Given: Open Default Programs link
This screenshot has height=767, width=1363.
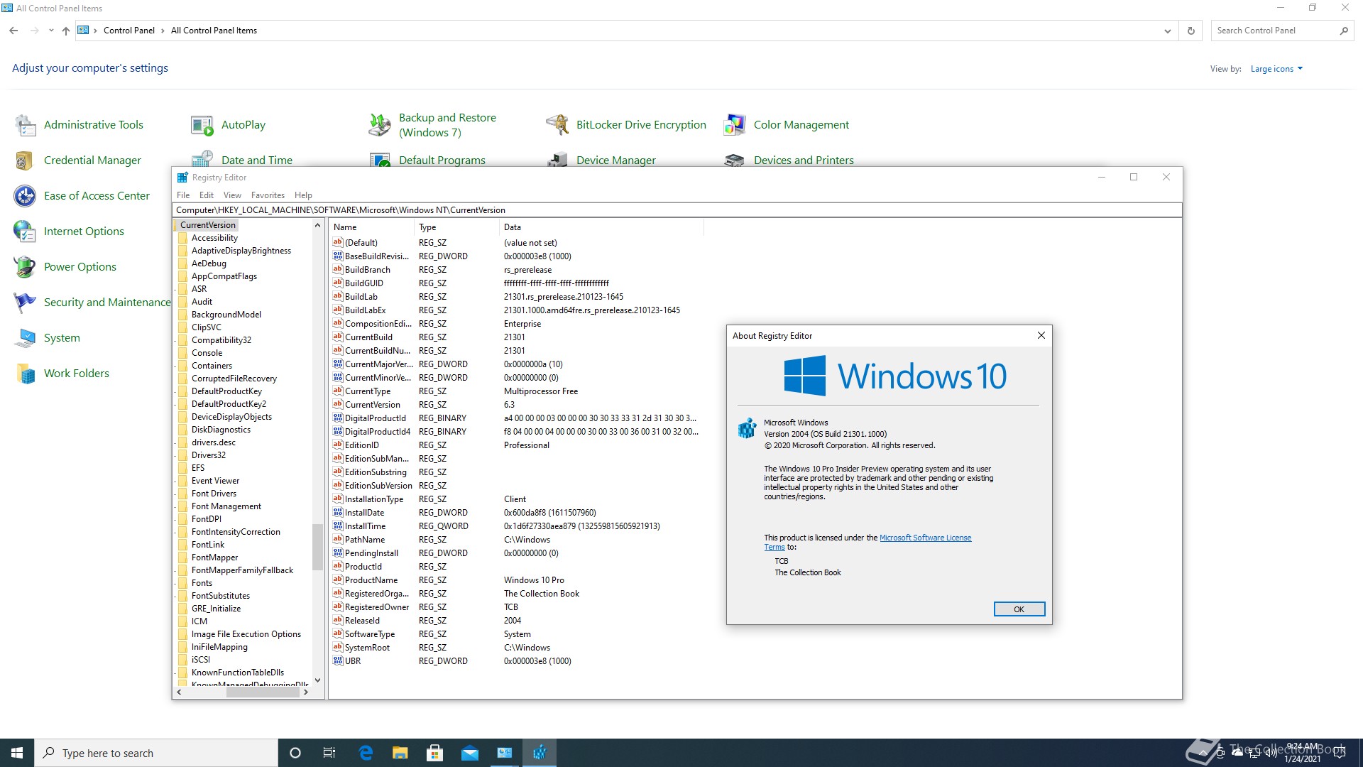Looking at the screenshot, I should click(x=442, y=161).
